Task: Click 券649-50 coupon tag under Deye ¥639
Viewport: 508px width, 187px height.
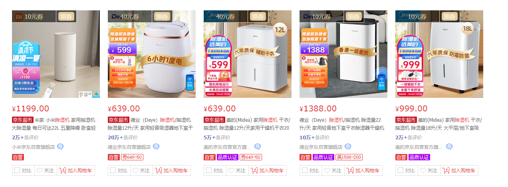Action: (132, 157)
